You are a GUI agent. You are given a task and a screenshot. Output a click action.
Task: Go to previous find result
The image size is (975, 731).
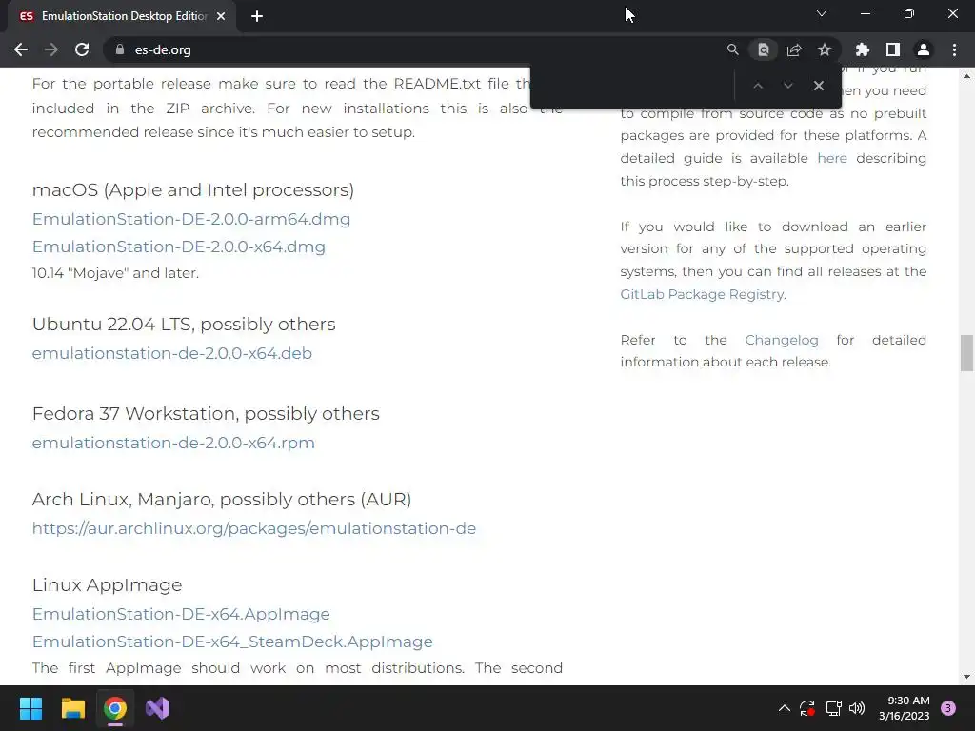[757, 86]
